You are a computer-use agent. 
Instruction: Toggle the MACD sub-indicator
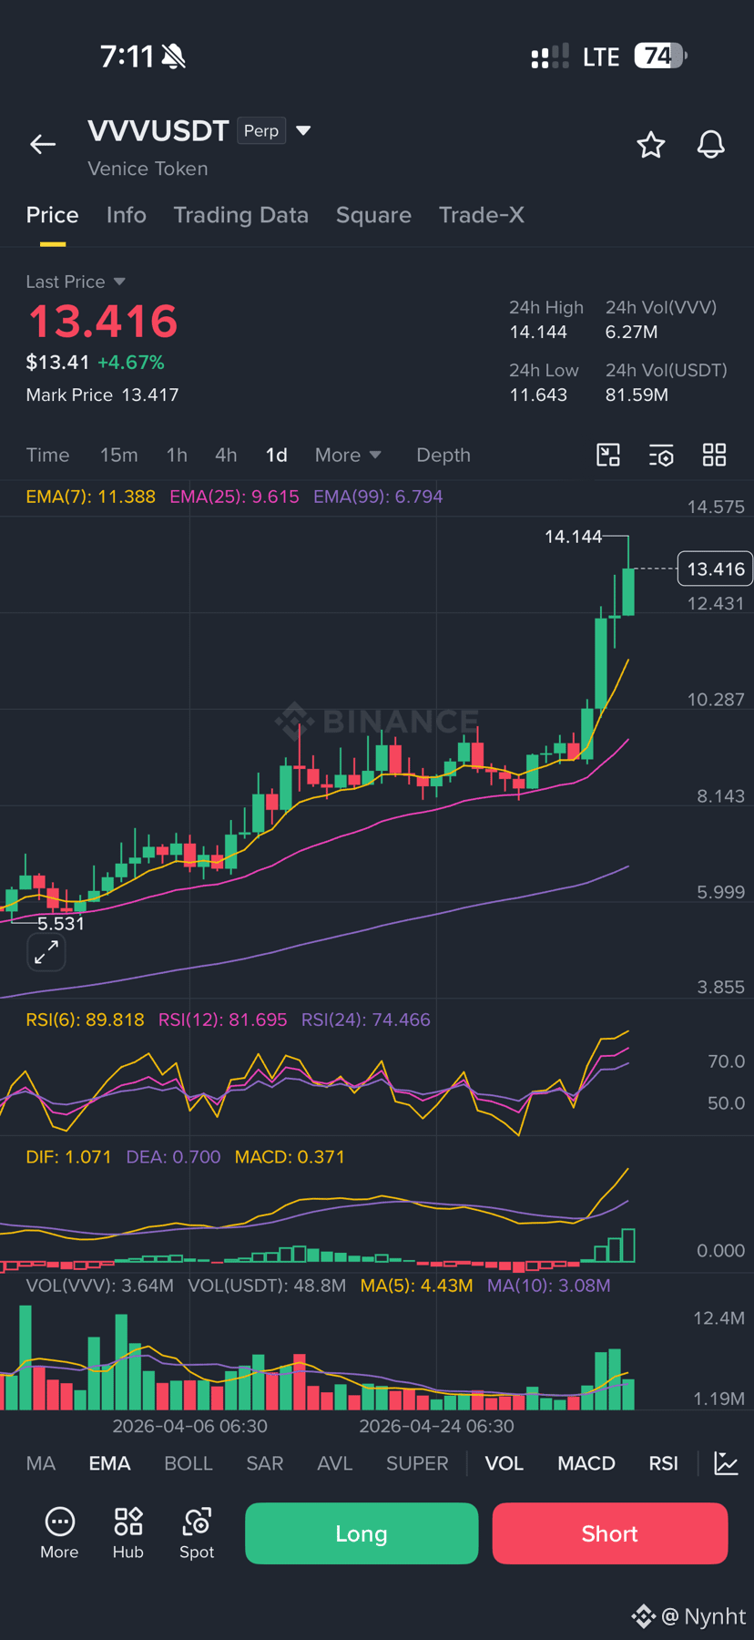tap(586, 1463)
